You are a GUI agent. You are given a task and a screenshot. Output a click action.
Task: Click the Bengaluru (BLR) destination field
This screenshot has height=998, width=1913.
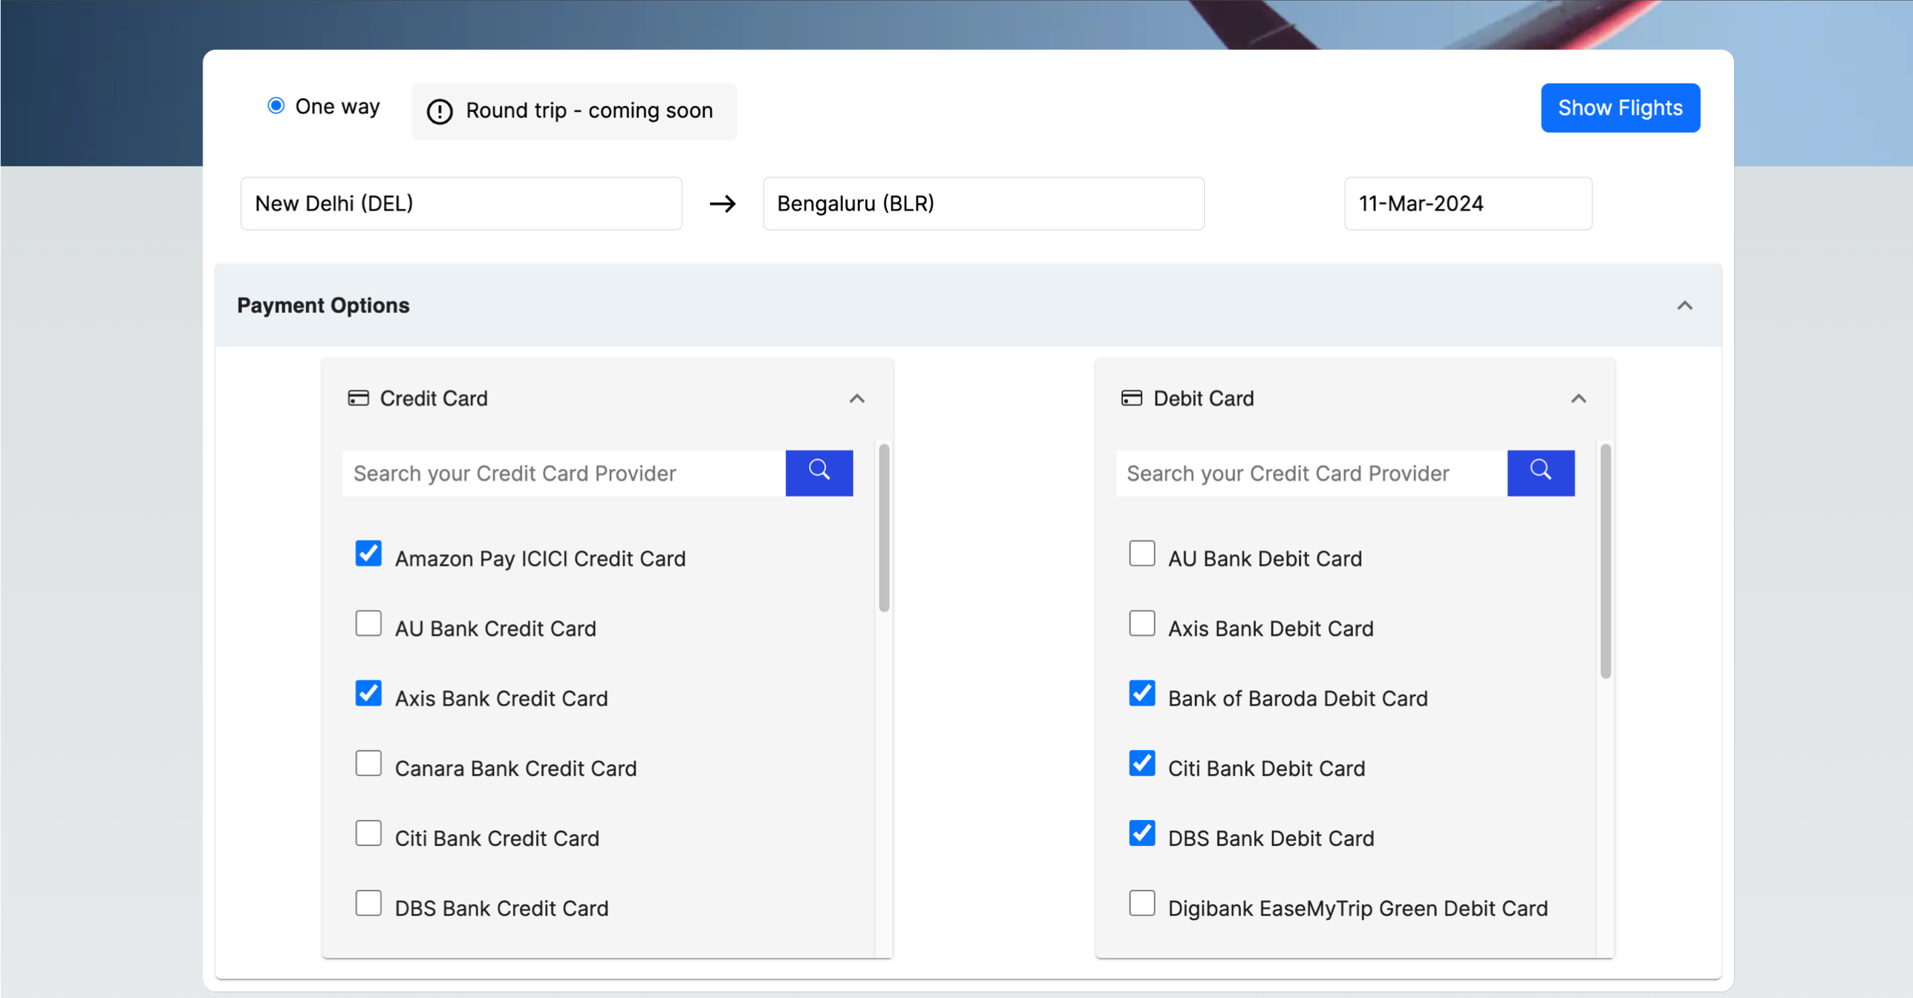[x=983, y=203]
